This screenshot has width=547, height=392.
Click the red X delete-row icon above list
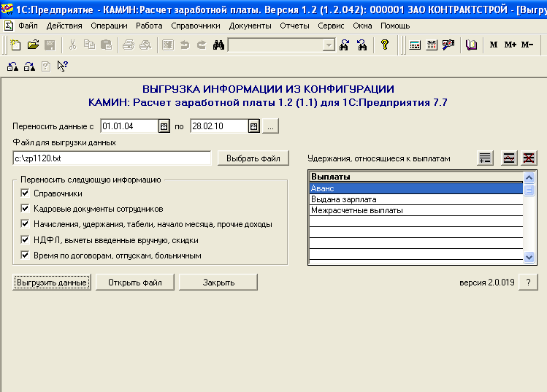coord(528,158)
